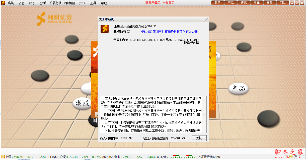Click the disclaimer text area
Screen dimensions: 306x160
coord(151,114)
